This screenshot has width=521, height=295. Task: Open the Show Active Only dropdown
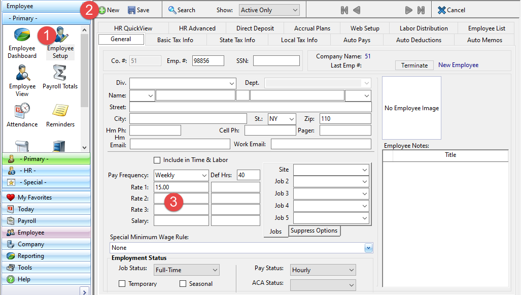pyautogui.click(x=269, y=10)
